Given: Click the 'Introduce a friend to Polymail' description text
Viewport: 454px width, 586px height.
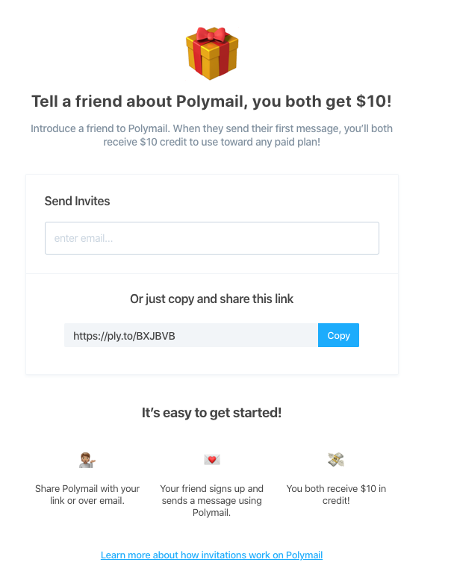Looking at the screenshot, I should (211, 128).
